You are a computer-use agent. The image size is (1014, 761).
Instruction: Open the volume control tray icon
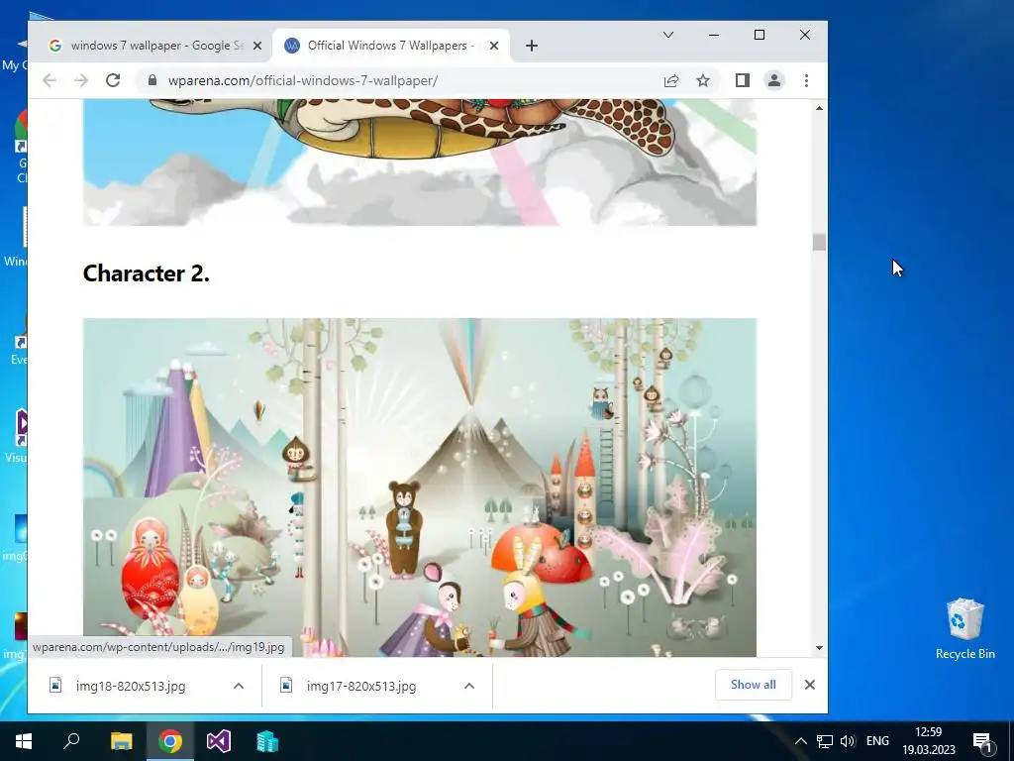coord(848,741)
